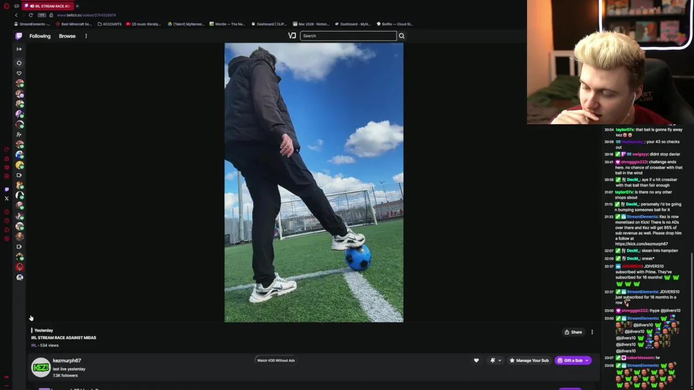This screenshot has width=694, height=390.
Task: Open the ACCOUNTS bookmarks folder
Action: pyautogui.click(x=110, y=24)
